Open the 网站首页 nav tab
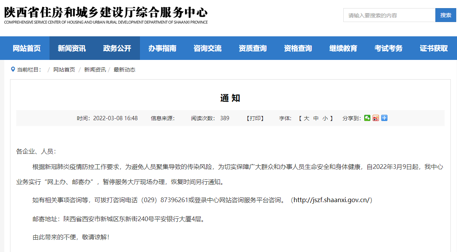Viewport: 457px width, 252px height. tap(27, 48)
